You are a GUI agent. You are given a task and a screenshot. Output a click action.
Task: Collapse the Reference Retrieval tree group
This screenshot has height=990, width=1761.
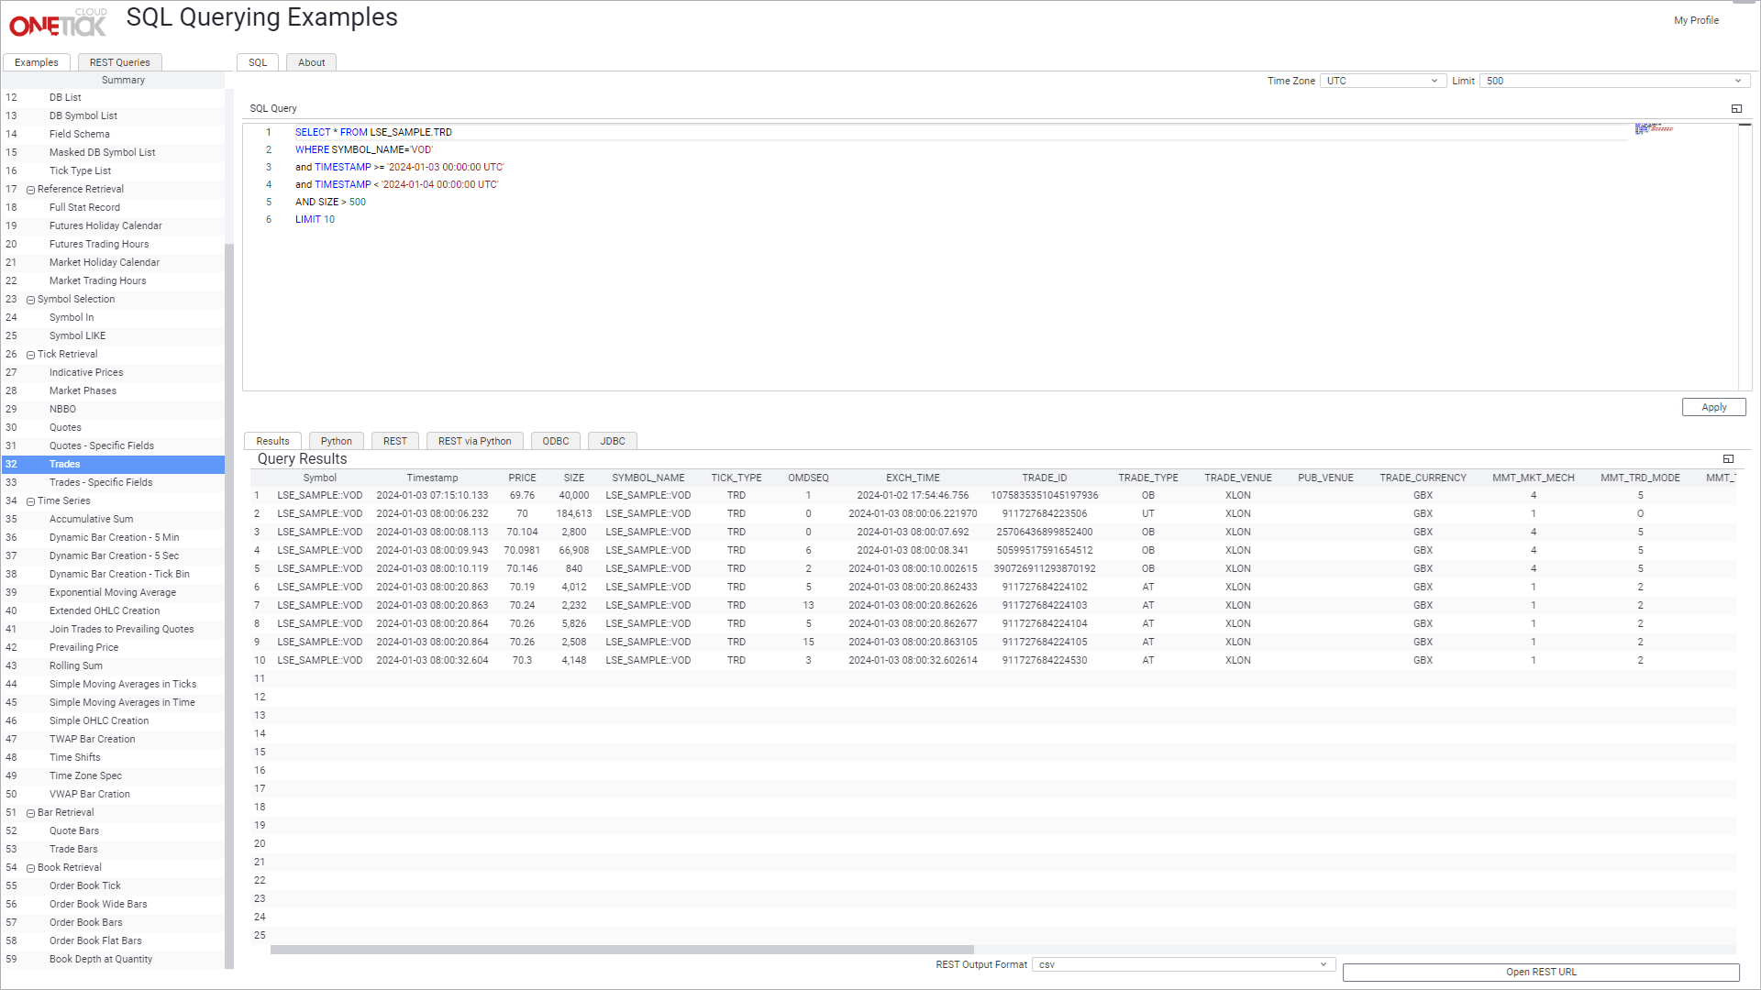(31, 190)
